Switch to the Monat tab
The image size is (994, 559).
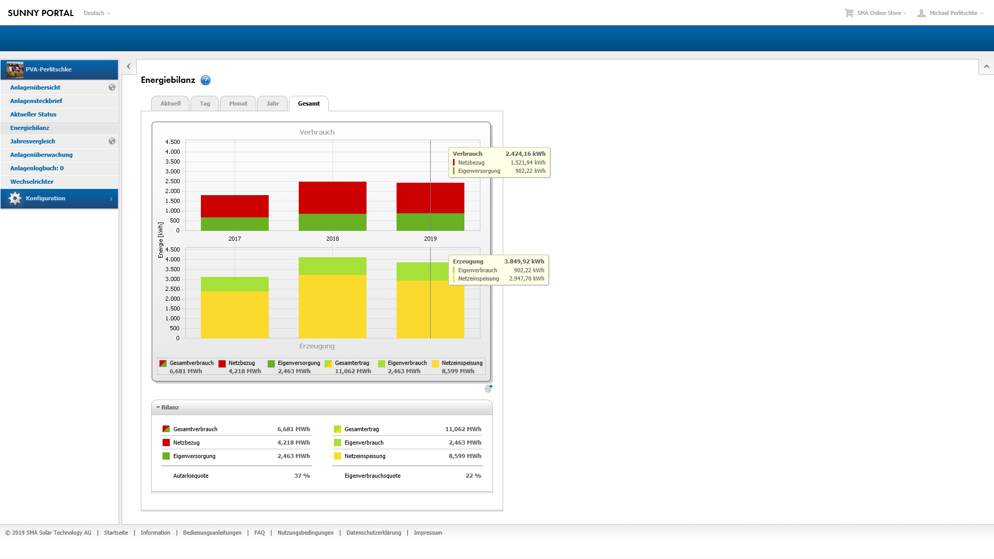[x=238, y=104]
